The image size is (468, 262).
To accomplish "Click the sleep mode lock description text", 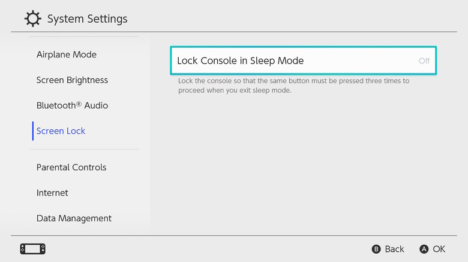I will click(x=294, y=86).
